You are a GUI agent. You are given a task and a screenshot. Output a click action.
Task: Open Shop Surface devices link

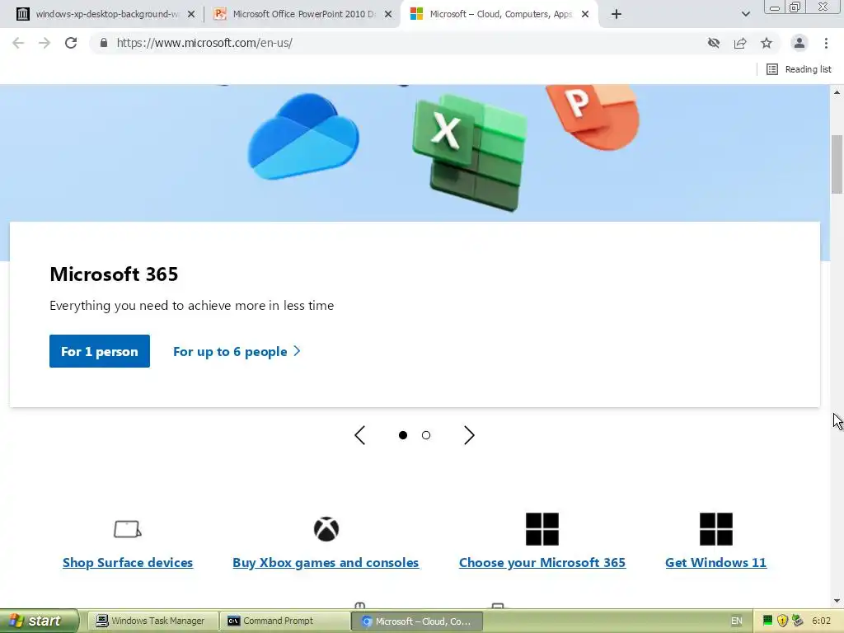coord(128,562)
